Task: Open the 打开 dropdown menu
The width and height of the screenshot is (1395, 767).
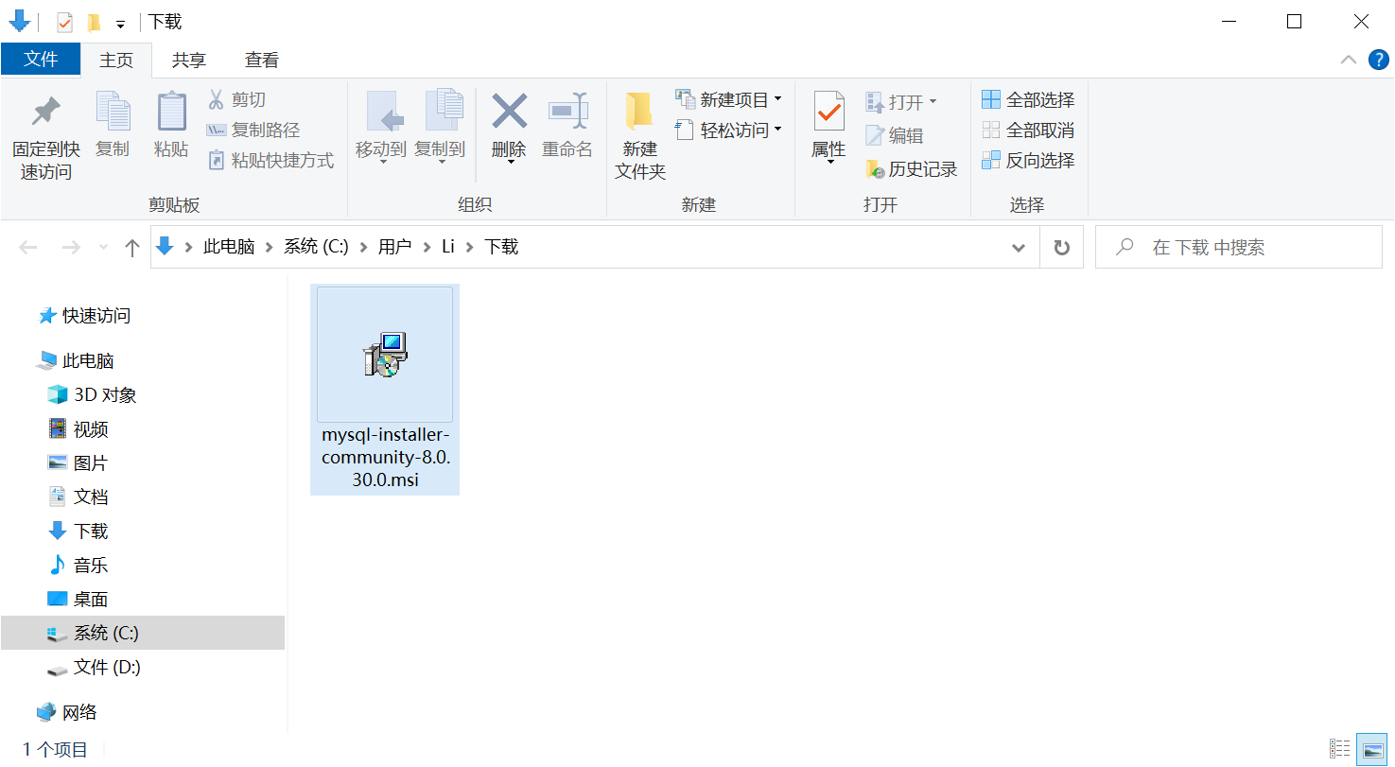Action: (933, 101)
